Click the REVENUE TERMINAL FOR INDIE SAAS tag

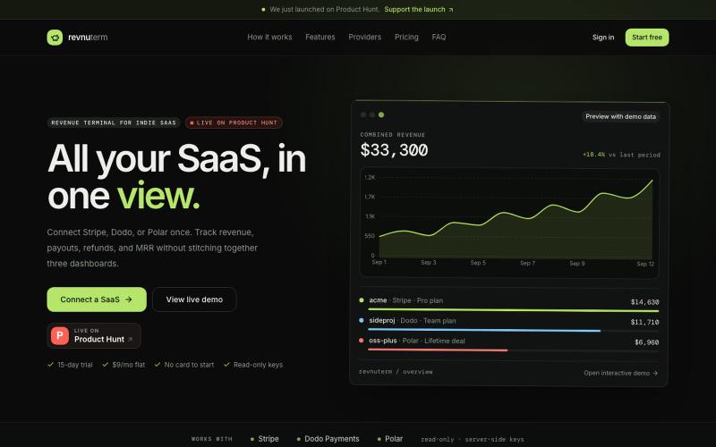(x=114, y=122)
